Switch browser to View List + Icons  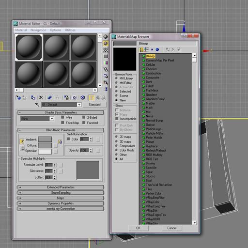tap(146, 49)
